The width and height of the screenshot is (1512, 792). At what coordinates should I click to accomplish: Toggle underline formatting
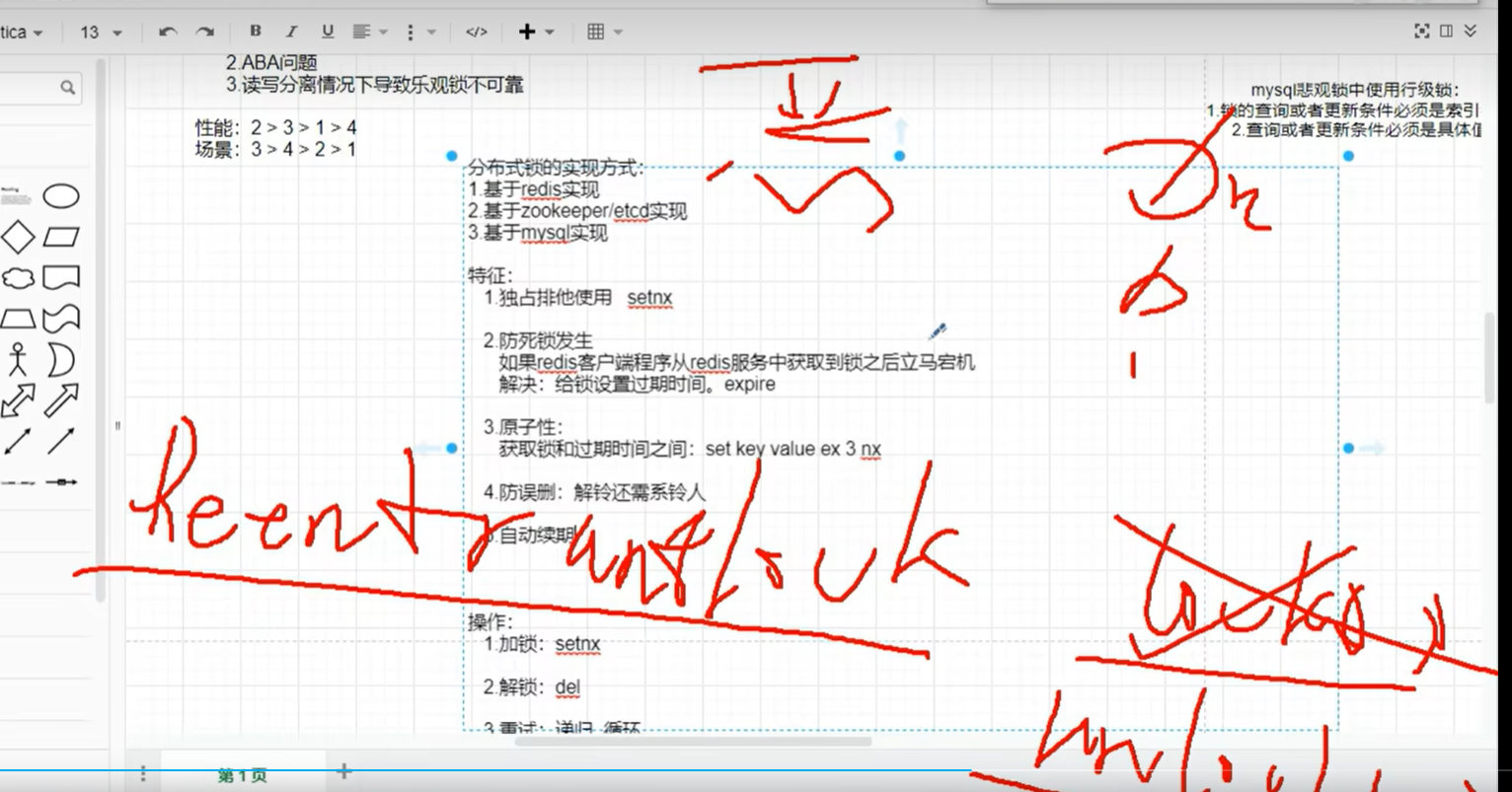pyautogui.click(x=328, y=32)
